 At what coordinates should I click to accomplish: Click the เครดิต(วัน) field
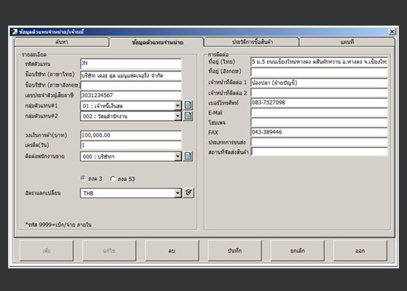[131, 145]
